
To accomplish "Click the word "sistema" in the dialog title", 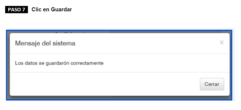I will 65,43.
